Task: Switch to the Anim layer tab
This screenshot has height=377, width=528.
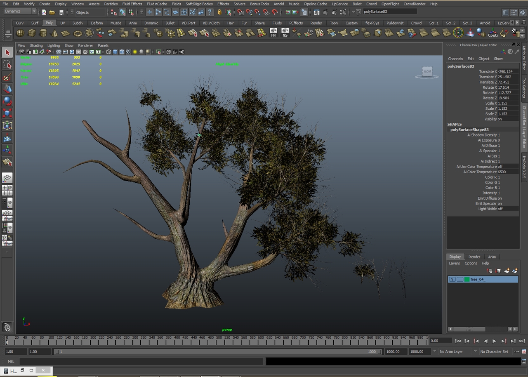Action: pyautogui.click(x=492, y=257)
